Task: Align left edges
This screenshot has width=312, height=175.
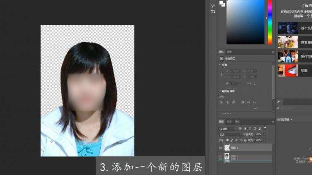Action: coord(222,102)
